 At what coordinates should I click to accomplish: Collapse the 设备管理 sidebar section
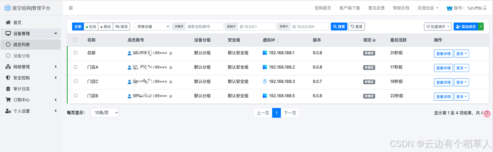(31, 34)
